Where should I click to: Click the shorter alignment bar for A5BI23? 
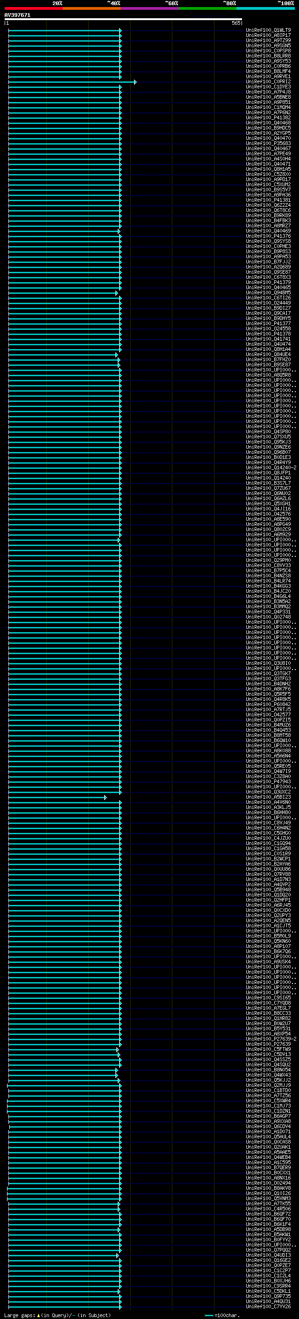[57, 797]
